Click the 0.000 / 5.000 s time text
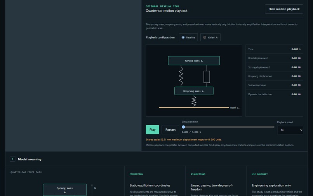Image resolution: width=313 pixels, height=196 pixels. pos(191,132)
